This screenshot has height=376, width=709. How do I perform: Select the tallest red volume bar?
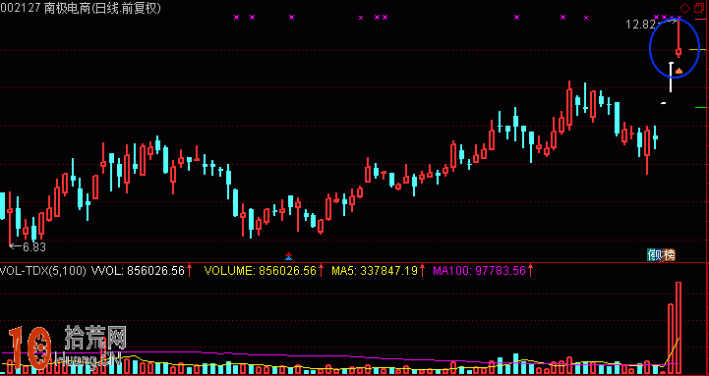point(679,328)
